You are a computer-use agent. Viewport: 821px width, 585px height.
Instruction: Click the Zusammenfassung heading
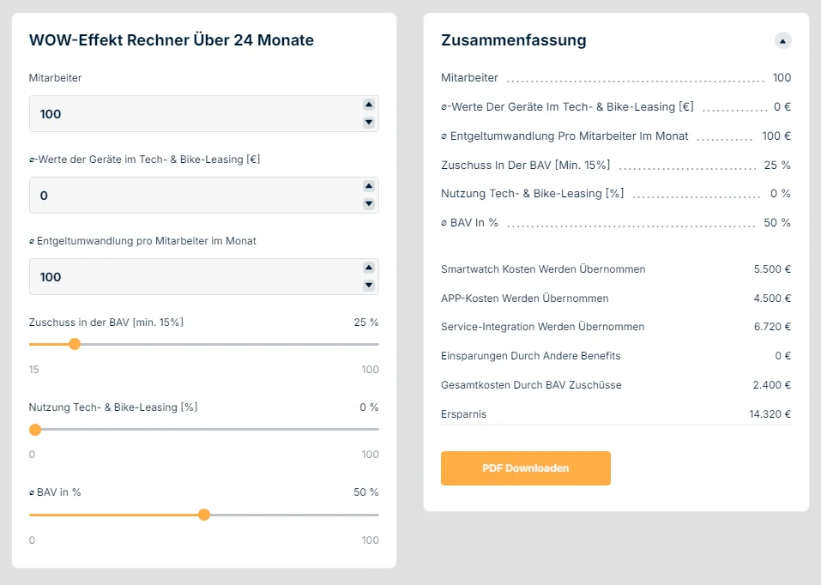pos(513,40)
